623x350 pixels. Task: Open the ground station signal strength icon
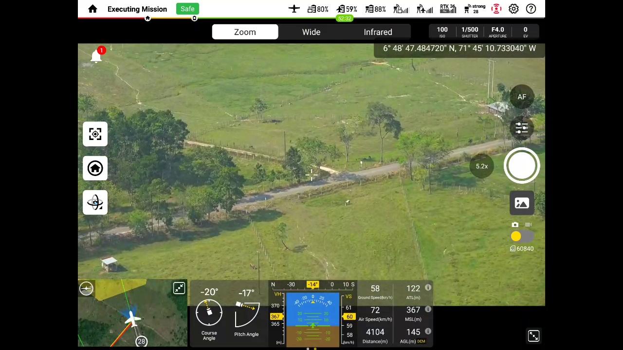coord(401,9)
